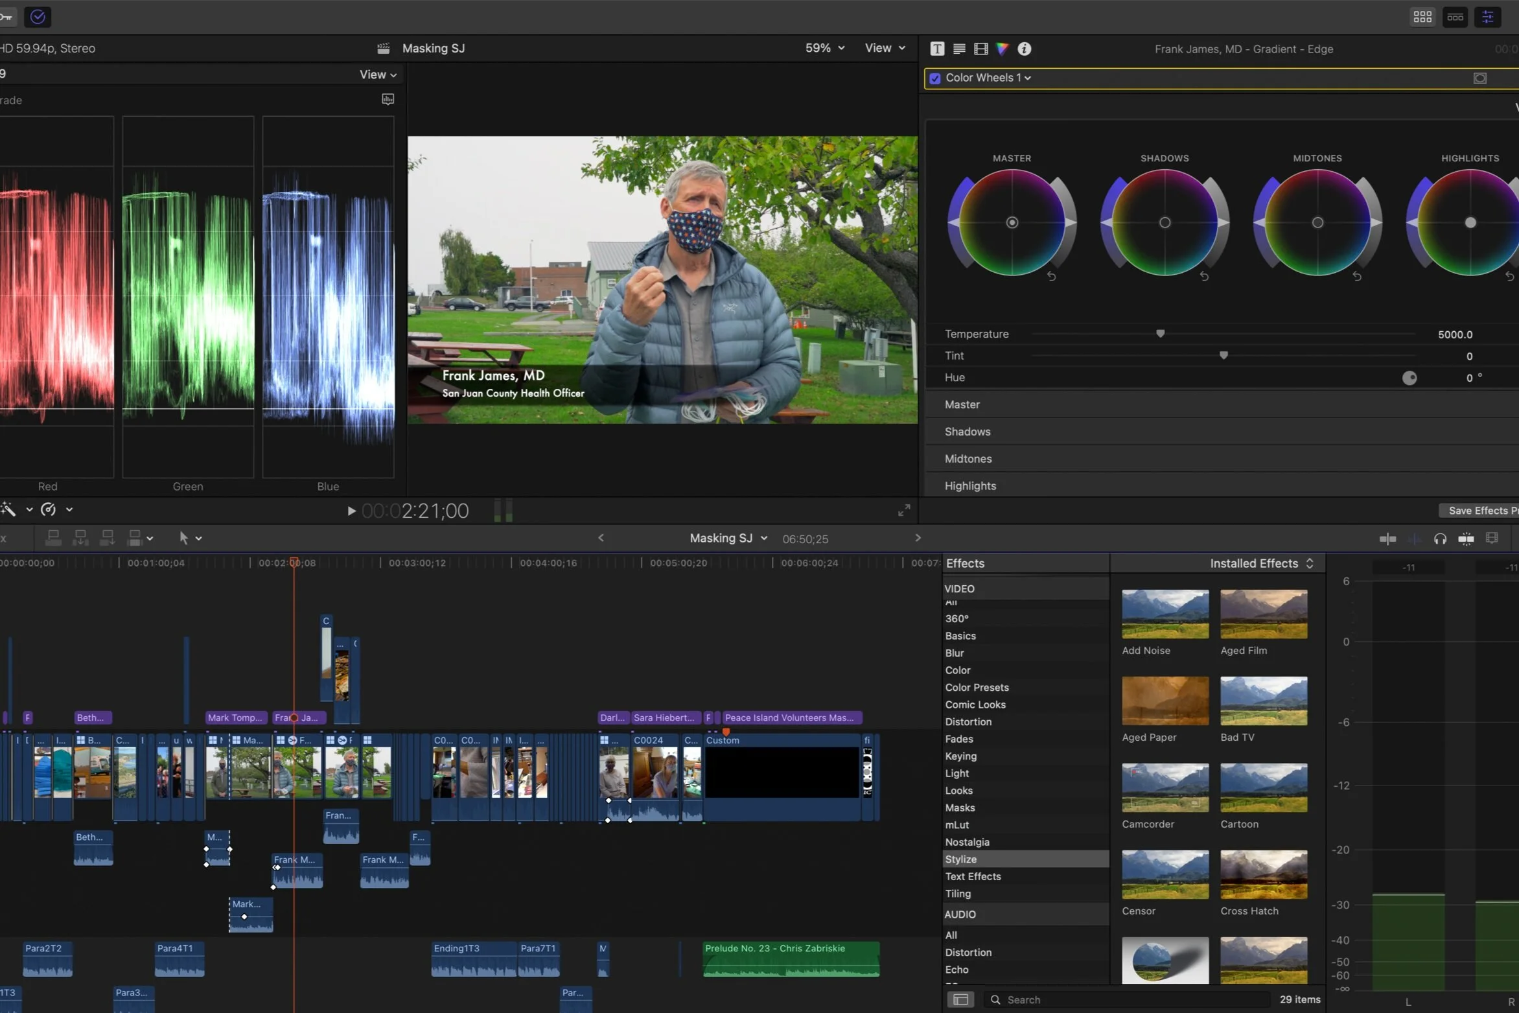Open the retime speedometer icon
Image resolution: width=1519 pixels, height=1013 pixels.
pos(48,509)
